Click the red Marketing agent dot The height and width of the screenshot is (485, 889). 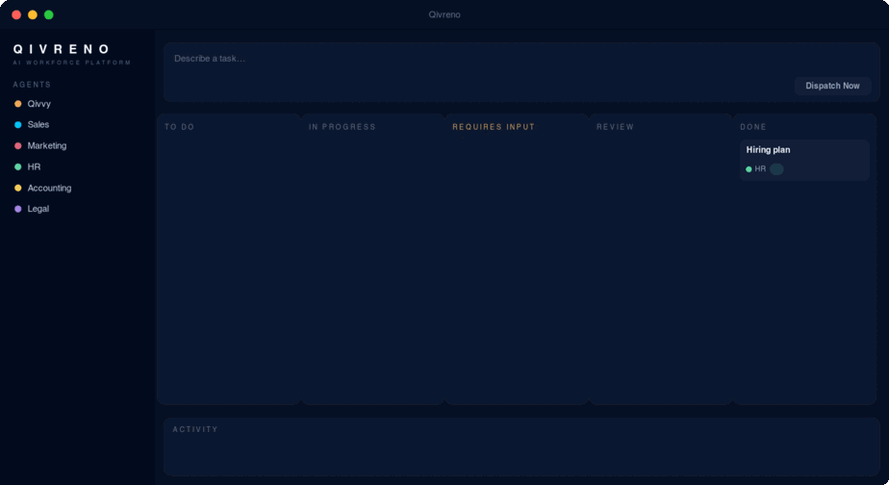[17, 145]
